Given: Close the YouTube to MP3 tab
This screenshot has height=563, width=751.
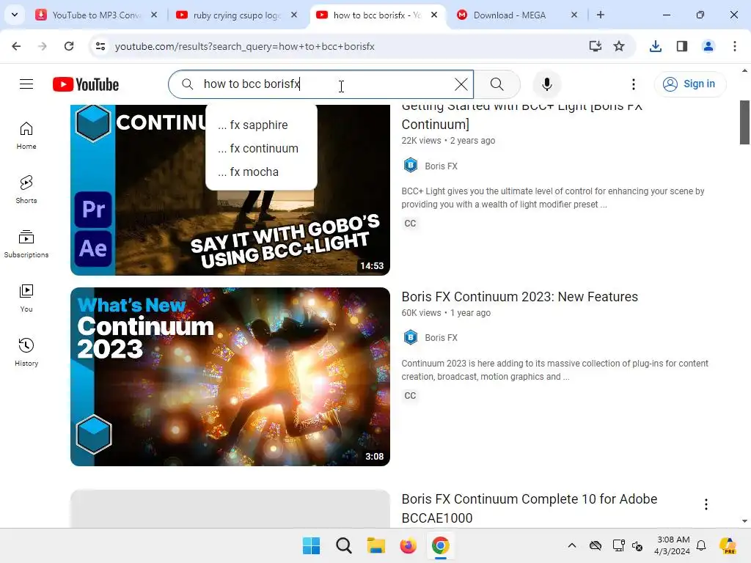Looking at the screenshot, I should click(x=154, y=15).
